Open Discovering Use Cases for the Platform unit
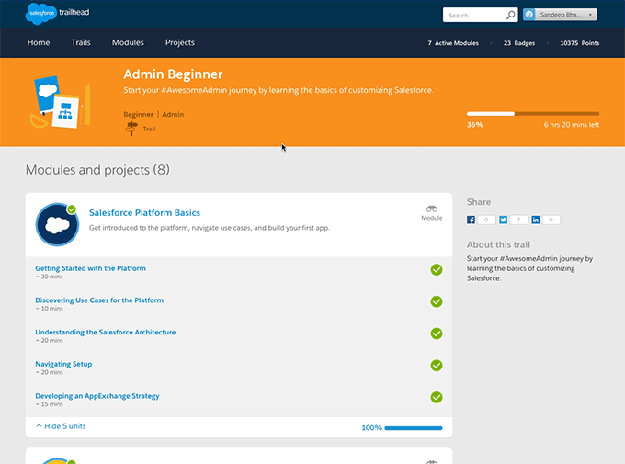The height and width of the screenshot is (464, 625). tap(99, 300)
